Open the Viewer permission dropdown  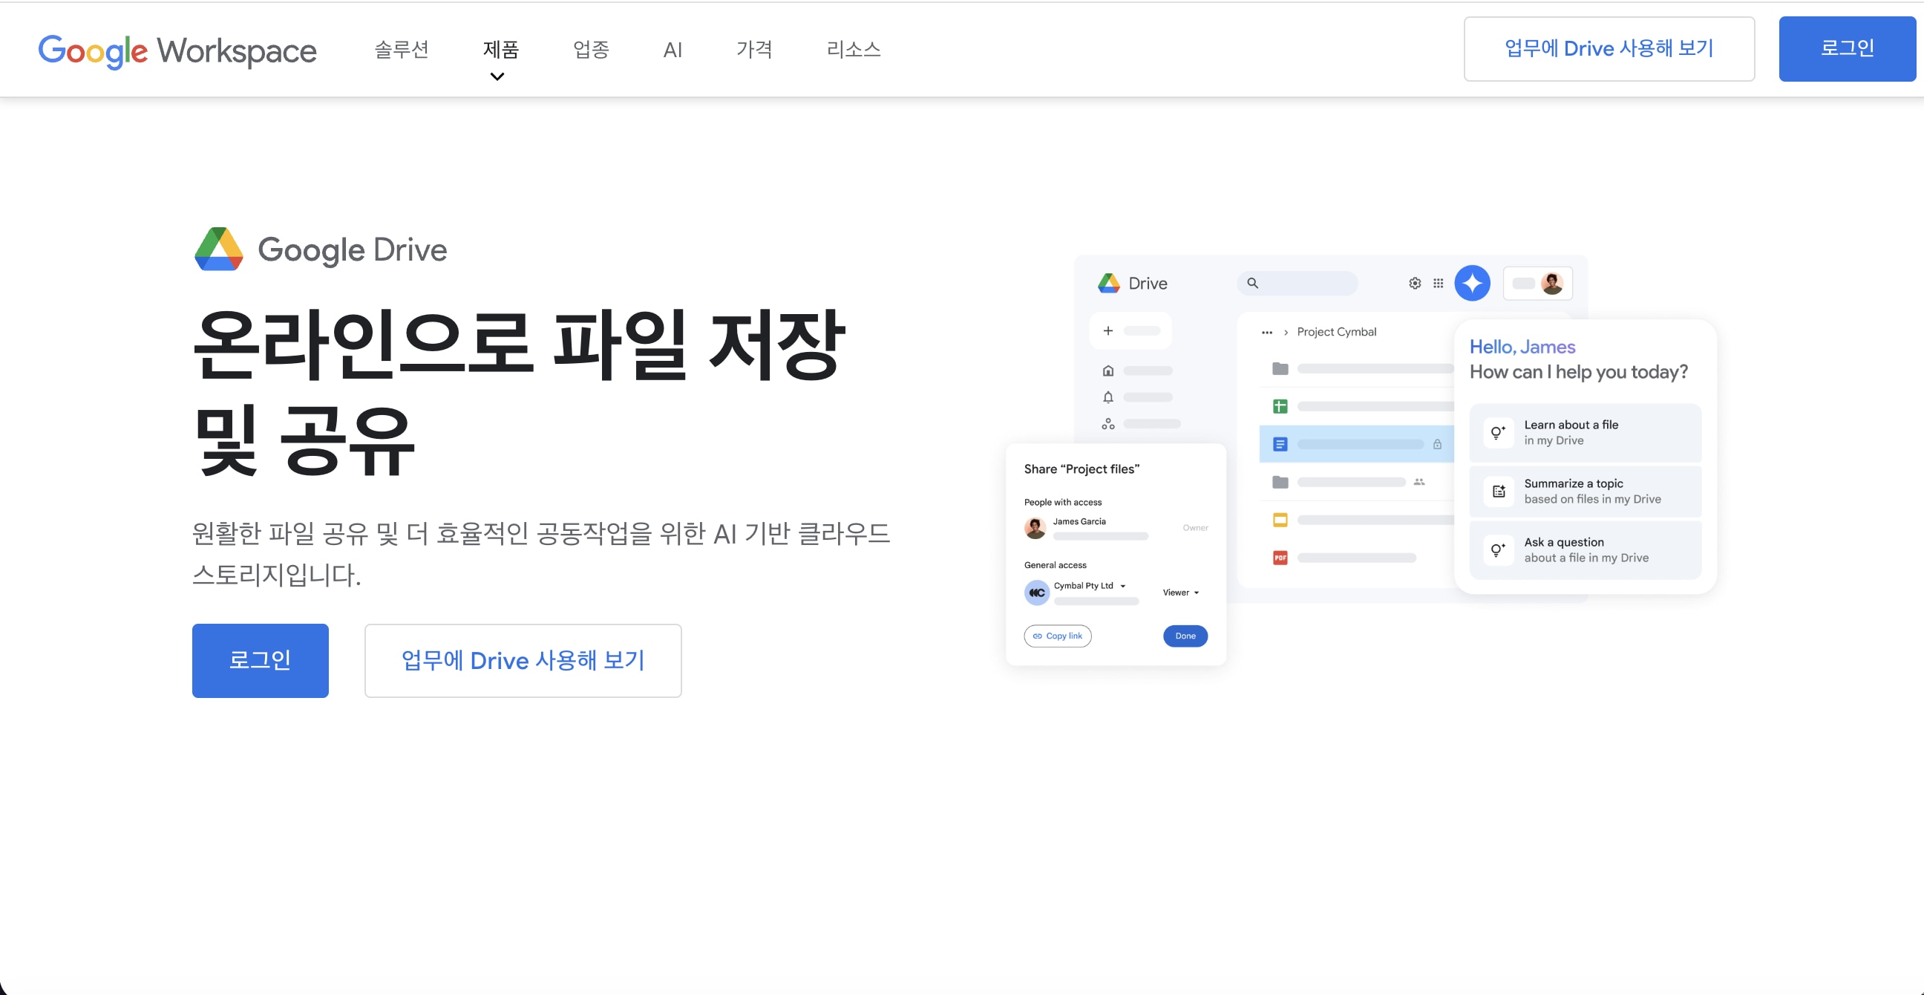tap(1179, 593)
